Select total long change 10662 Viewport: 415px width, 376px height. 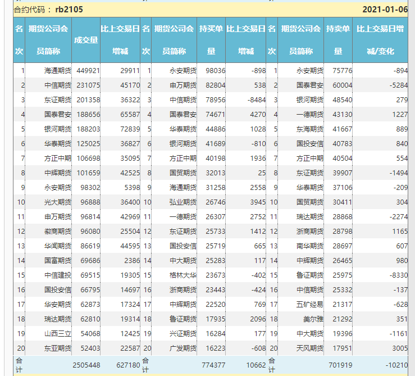coord(256,365)
